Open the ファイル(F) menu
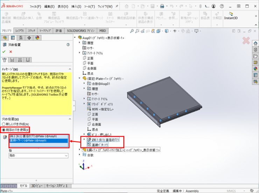259x193 pixels. click(35, 6)
